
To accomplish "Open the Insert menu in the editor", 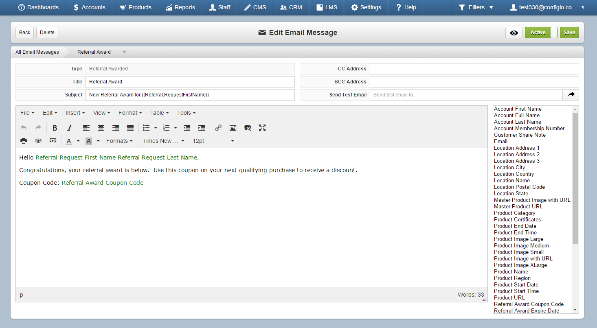I will point(75,113).
